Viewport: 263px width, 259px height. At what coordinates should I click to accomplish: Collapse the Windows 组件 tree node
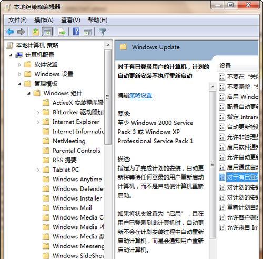coord(29,93)
